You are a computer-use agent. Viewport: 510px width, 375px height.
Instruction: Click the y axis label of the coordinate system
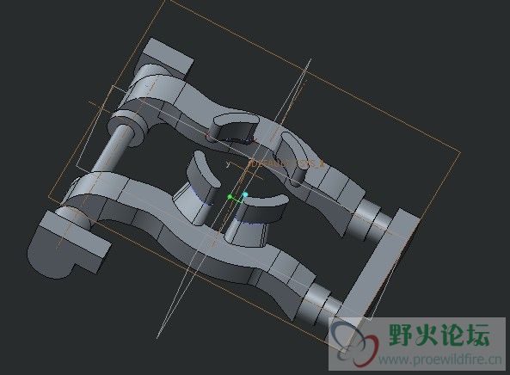[229, 165]
